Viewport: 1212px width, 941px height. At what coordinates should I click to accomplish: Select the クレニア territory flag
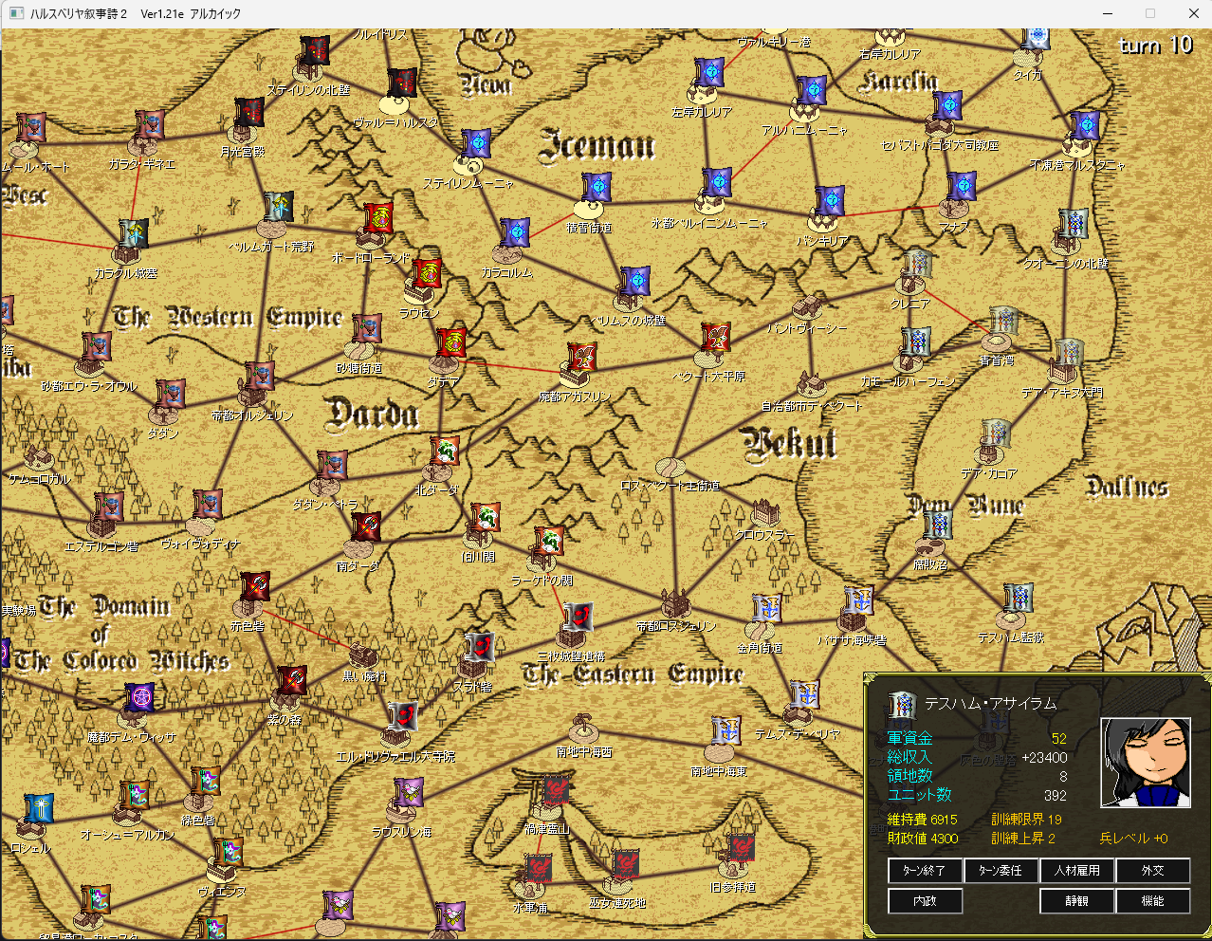pos(918,264)
